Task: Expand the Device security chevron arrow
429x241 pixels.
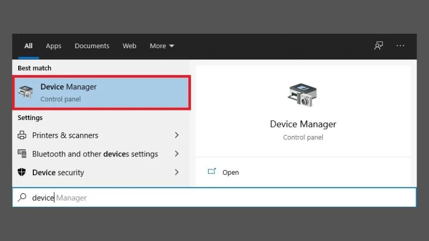Action: pos(176,172)
